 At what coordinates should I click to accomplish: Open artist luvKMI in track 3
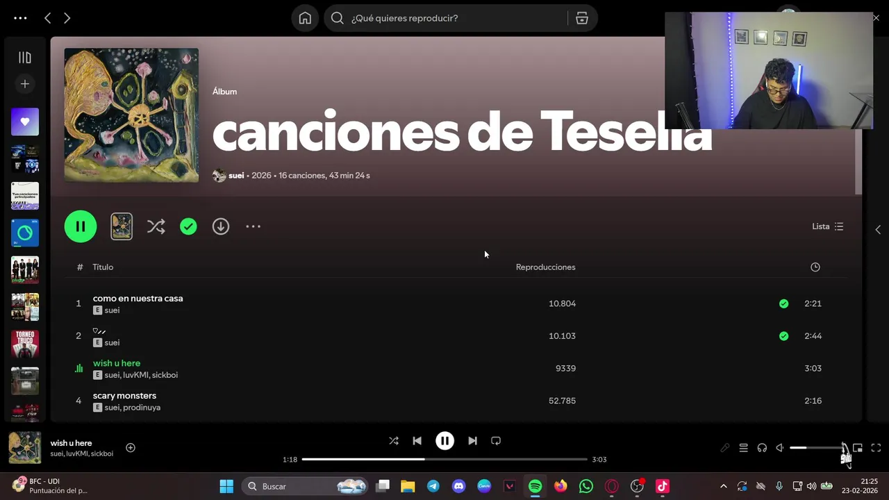click(x=135, y=375)
